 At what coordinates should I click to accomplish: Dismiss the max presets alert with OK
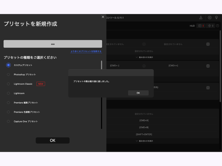(138, 93)
